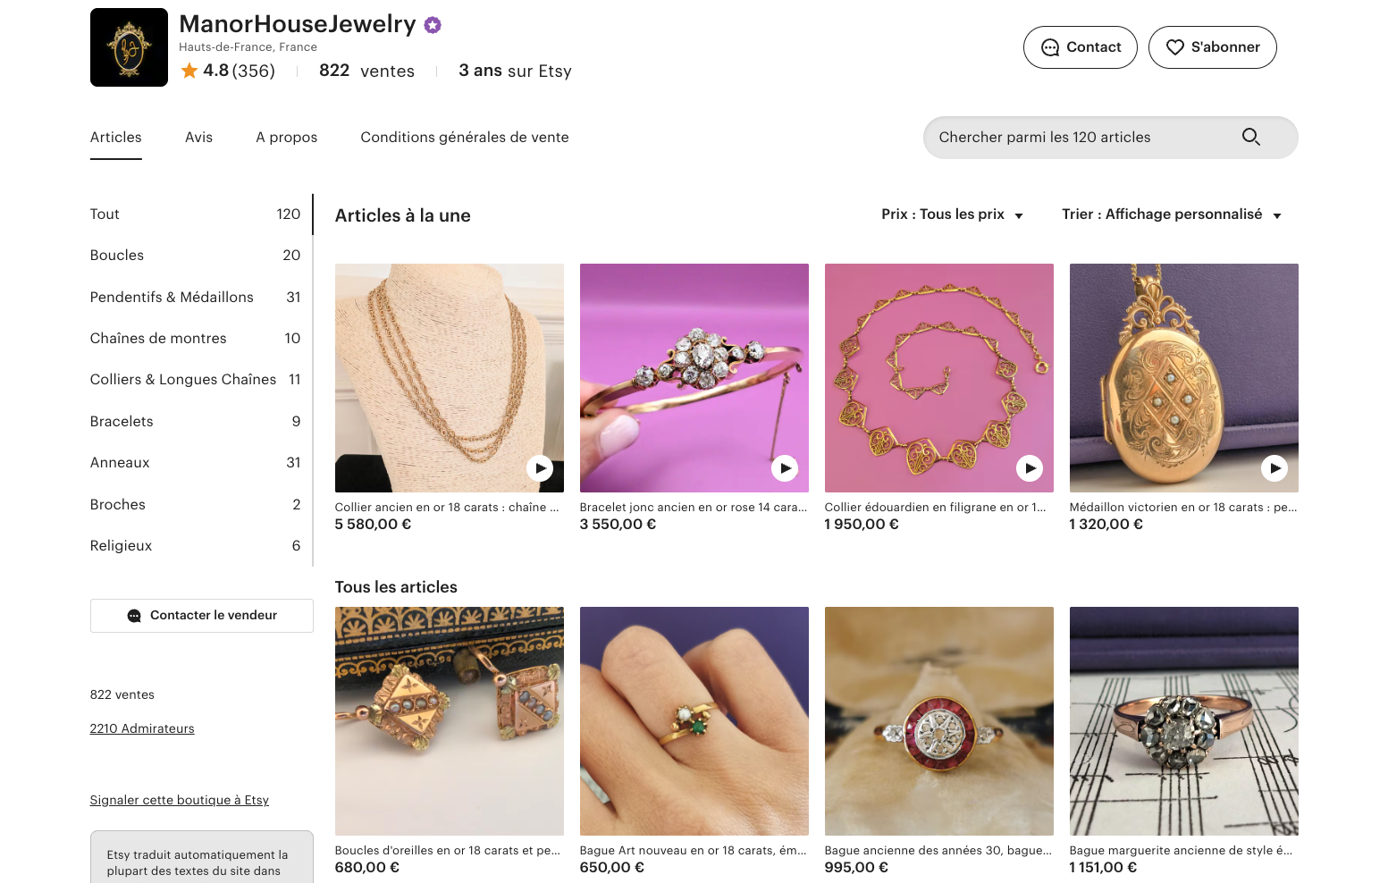Screen dimensions: 1388x883
Task: Play video on the Collier édouardien listing
Action: pyautogui.click(x=1030, y=468)
